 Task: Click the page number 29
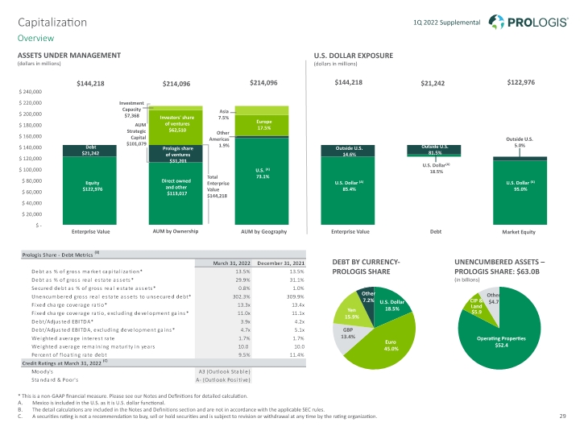point(562,416)
